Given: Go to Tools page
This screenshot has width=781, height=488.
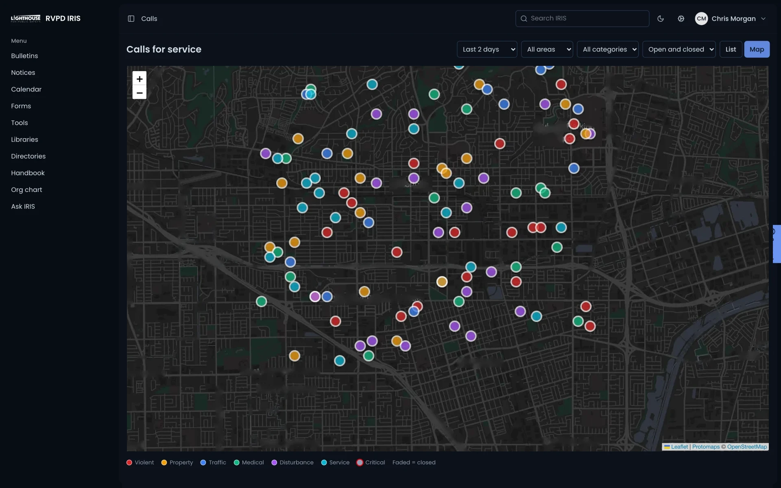Looking at the screenshot, I should (x=20, y=123).
